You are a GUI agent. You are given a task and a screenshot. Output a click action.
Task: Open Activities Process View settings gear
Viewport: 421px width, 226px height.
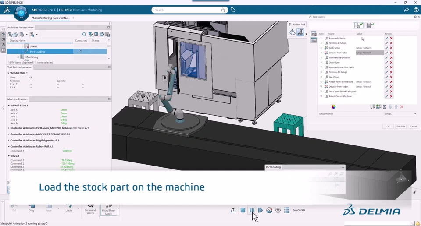point(108,27)
